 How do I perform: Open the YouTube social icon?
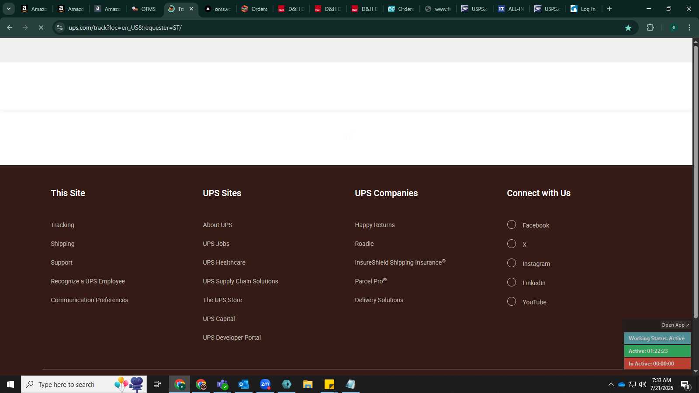(x=512, y=302)
